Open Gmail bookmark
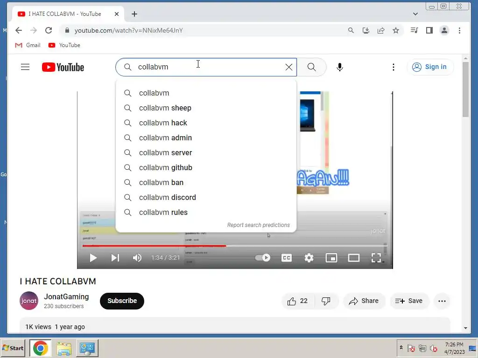 (x=28, y=45)
